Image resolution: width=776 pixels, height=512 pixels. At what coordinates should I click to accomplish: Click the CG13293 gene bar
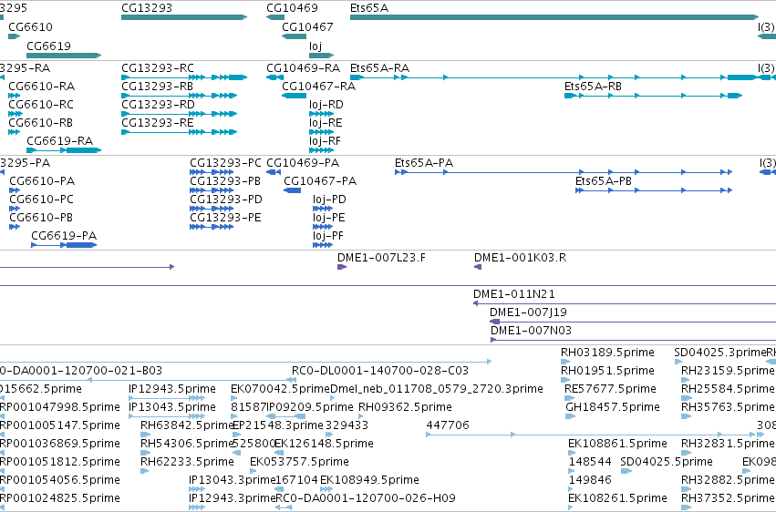tap(184, 17)
